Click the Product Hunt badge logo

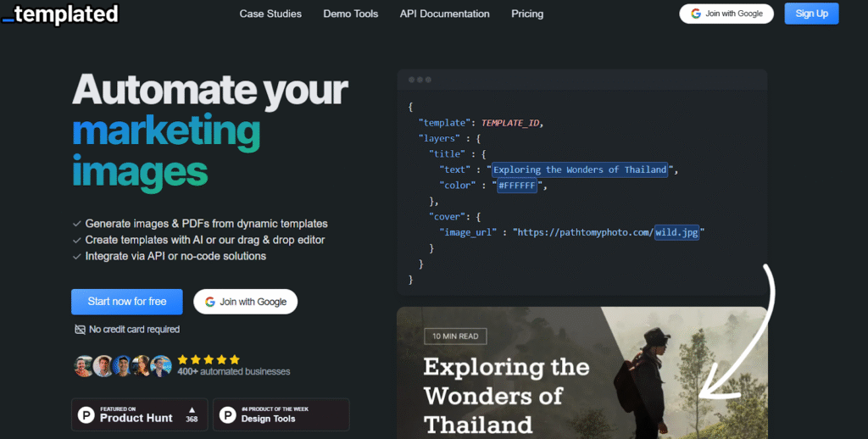tap(86, 414)
